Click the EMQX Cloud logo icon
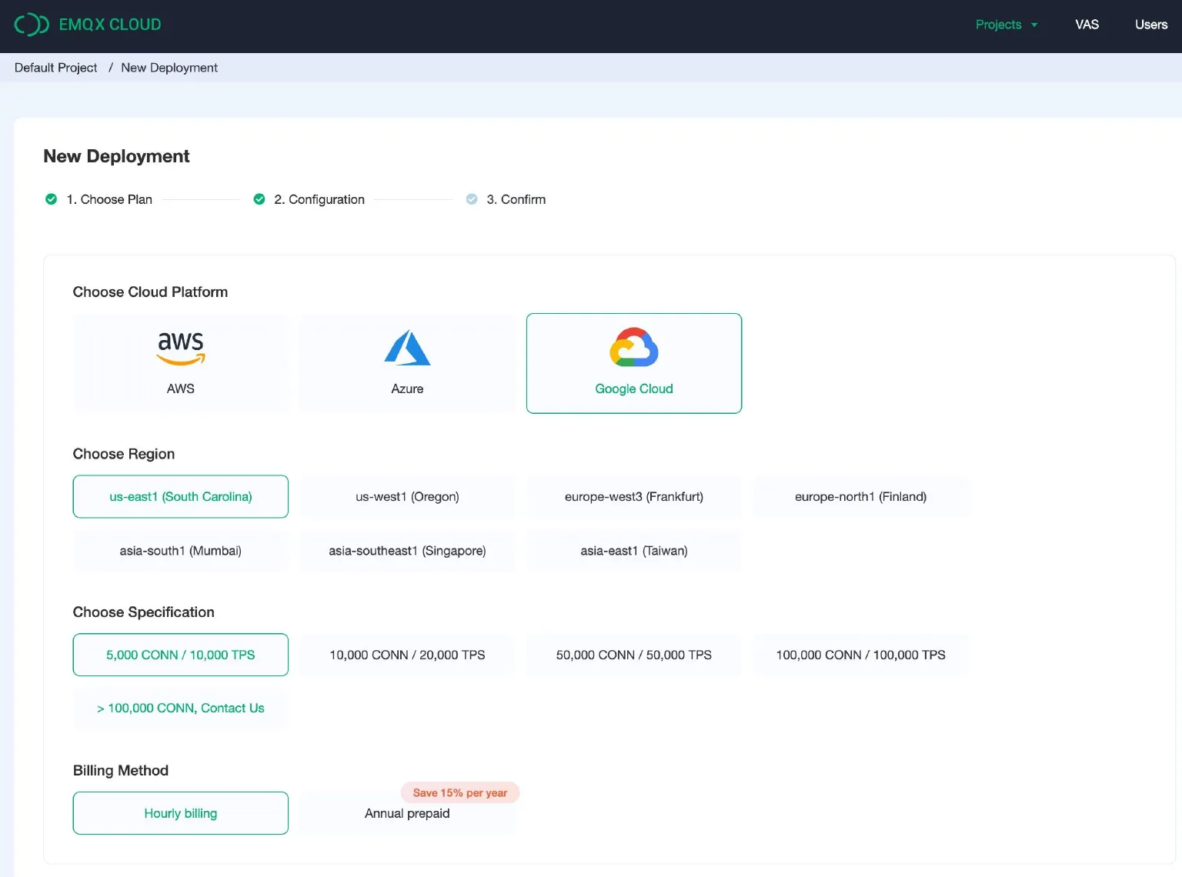Viewport: 1182px width, 877px height. [x=32, y=25]
